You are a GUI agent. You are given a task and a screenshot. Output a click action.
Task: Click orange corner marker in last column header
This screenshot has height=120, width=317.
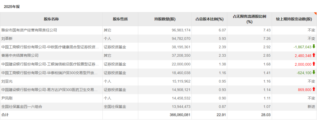(x=315, y=14)
